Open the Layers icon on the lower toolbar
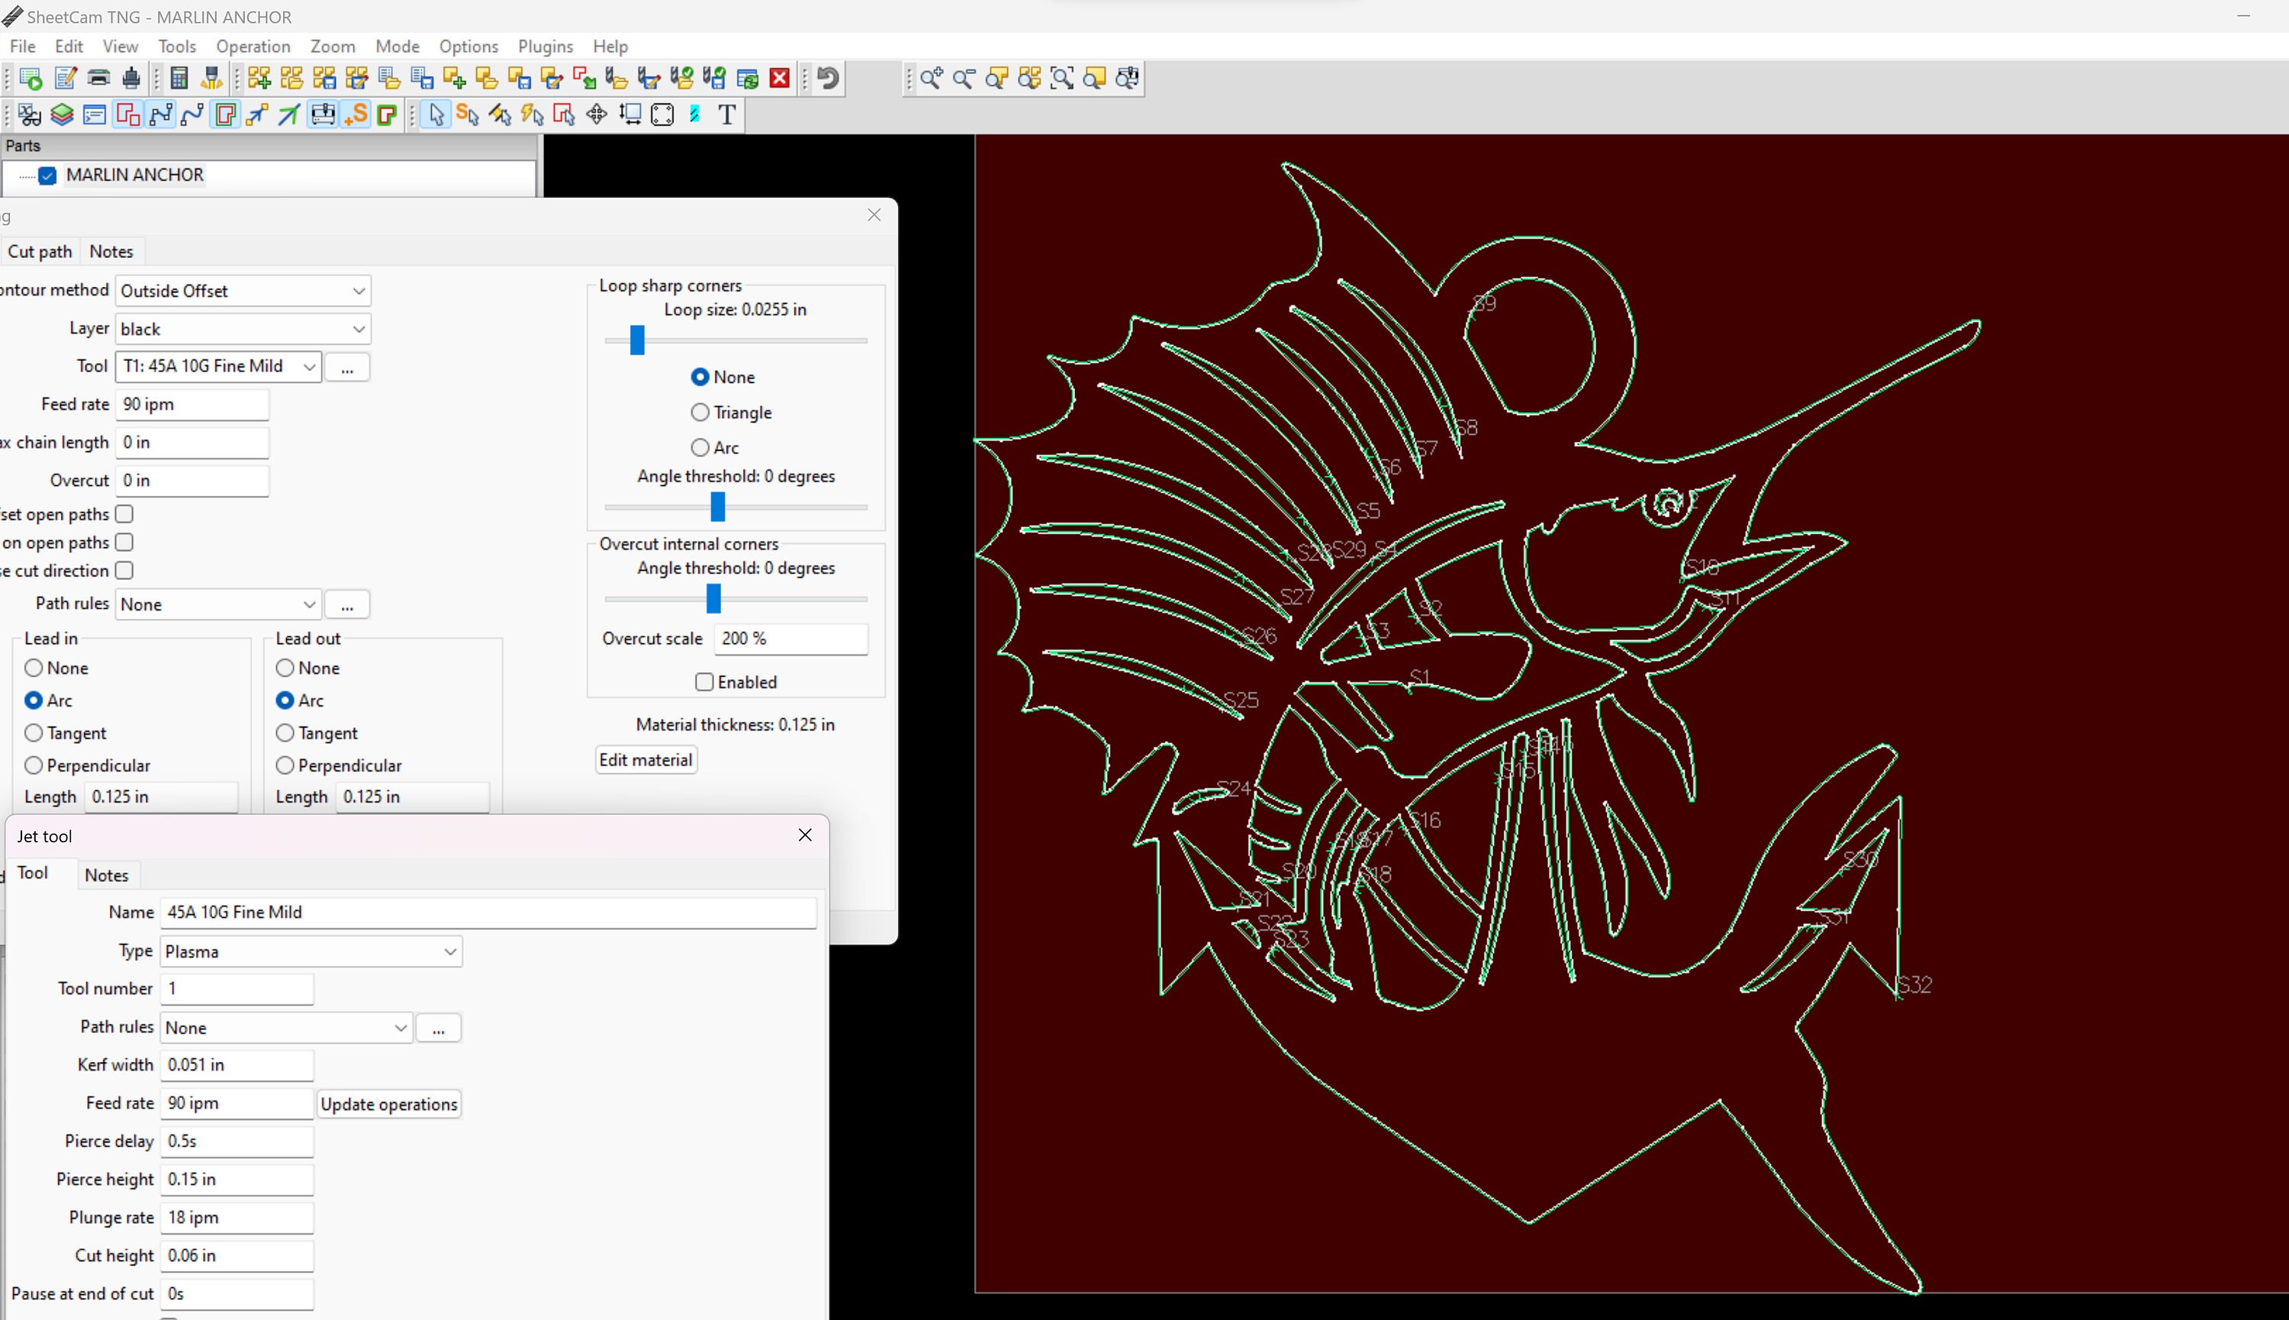This screenshot has height=1320, width=2289. 61,114
